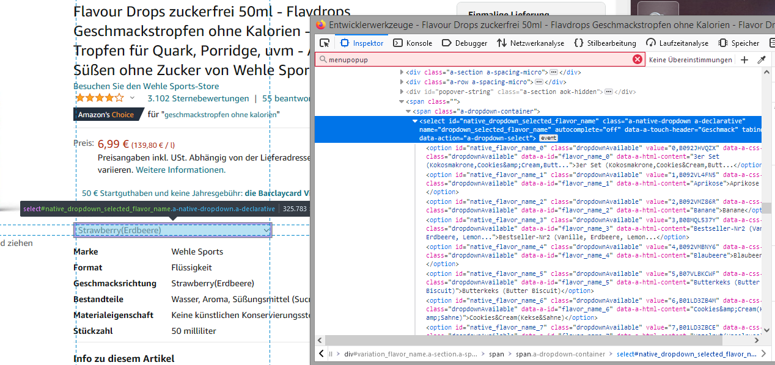775x365 pixels.
Task: Click the Weitere Informationen link
Action: click(x=180, y=170)
